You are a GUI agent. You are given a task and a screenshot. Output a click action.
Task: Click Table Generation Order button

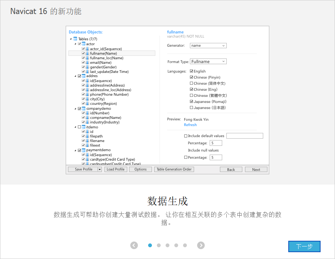pyautogui.click(x=174, y=169)
